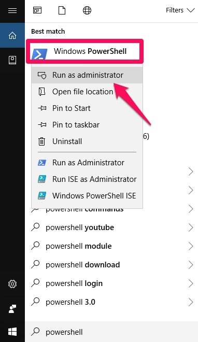Click the ISE icon beside Windows PowerShell ISE

pyautogui.click(x=42, y=196)
